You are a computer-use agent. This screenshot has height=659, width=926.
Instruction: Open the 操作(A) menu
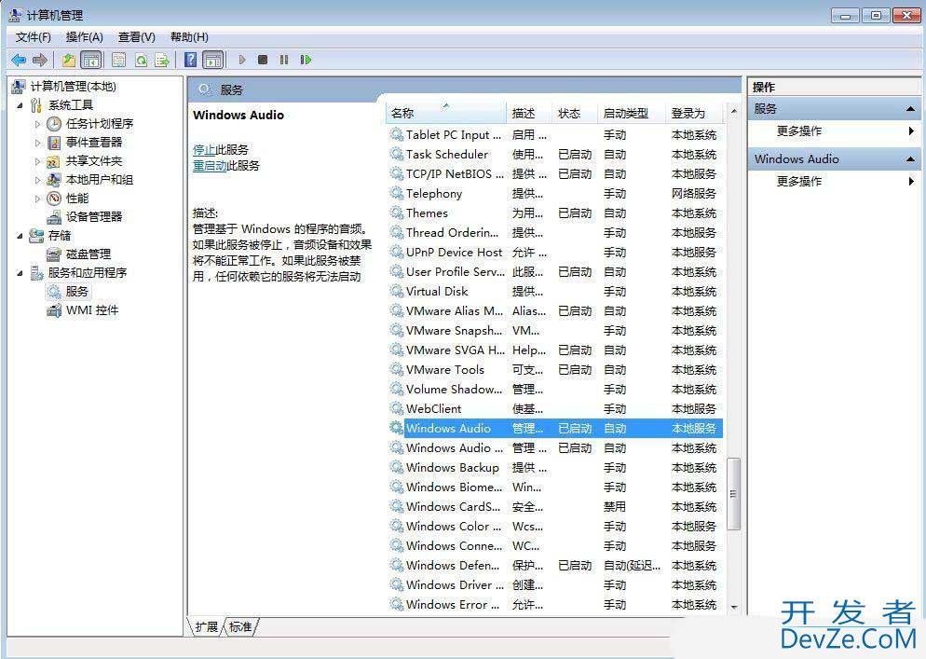click(84, 37)
